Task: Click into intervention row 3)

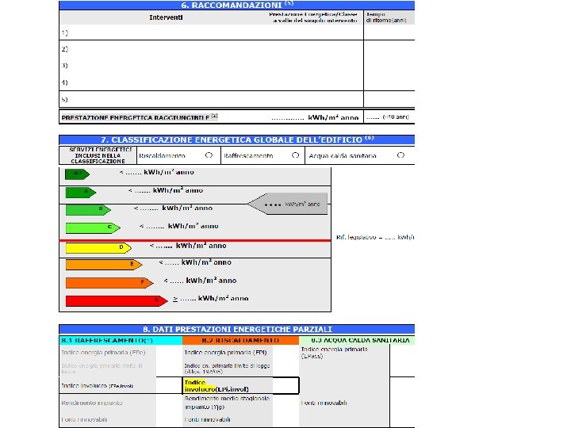Action: click(211, 66)
